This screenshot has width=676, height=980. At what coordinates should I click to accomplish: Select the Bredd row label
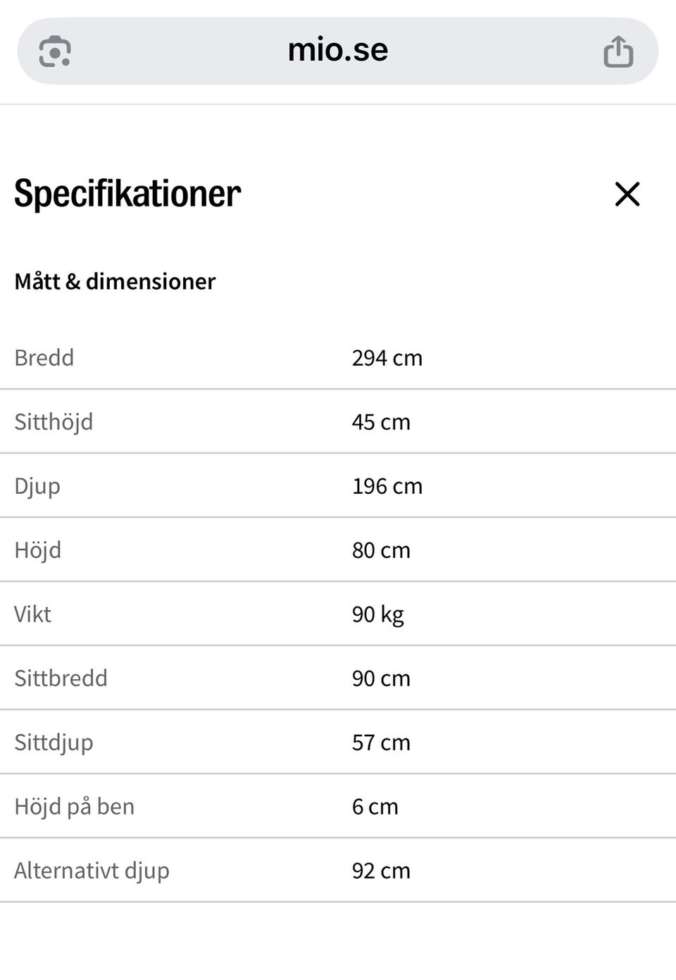(x=44, y=358)
